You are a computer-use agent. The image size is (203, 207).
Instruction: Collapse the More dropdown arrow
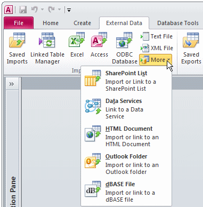pyautogui.click(x=169, y=60)
